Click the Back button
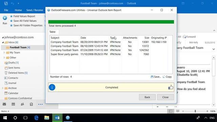Image resolution: width=217 pixels, height=122 pixels. click(x=147, y=97)
